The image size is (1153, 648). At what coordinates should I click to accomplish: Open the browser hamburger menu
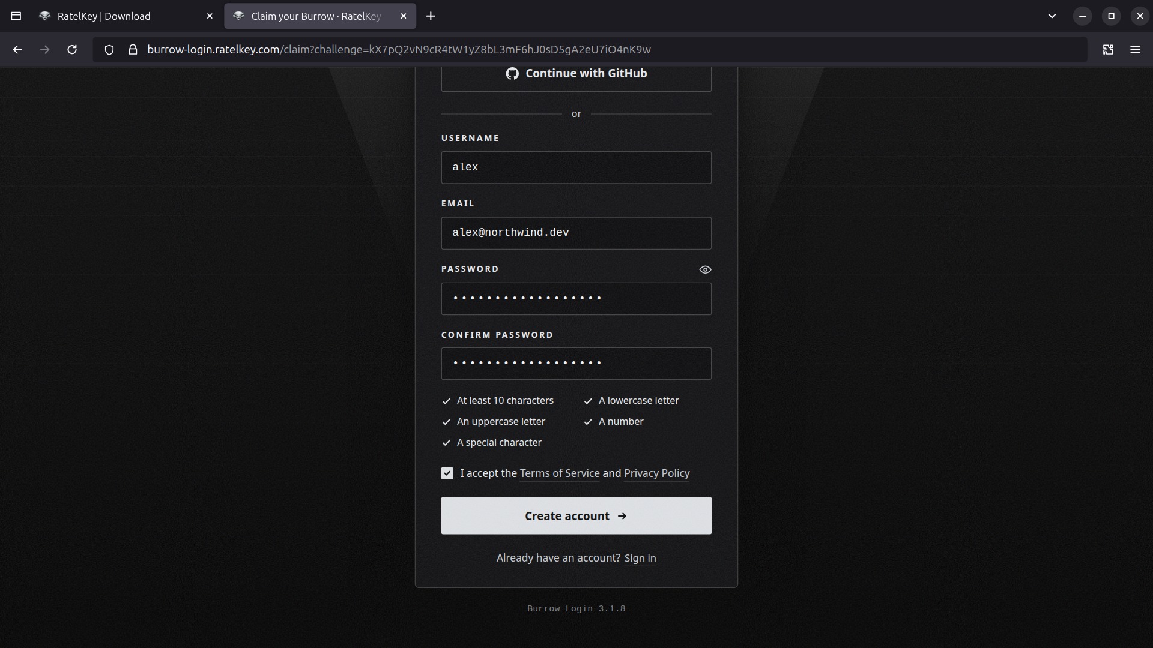(x=1135, y=50)
